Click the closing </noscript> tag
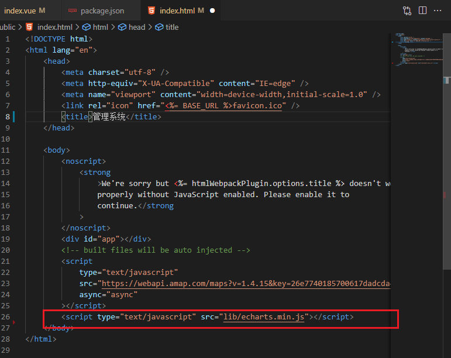 [x=86, y=228]
